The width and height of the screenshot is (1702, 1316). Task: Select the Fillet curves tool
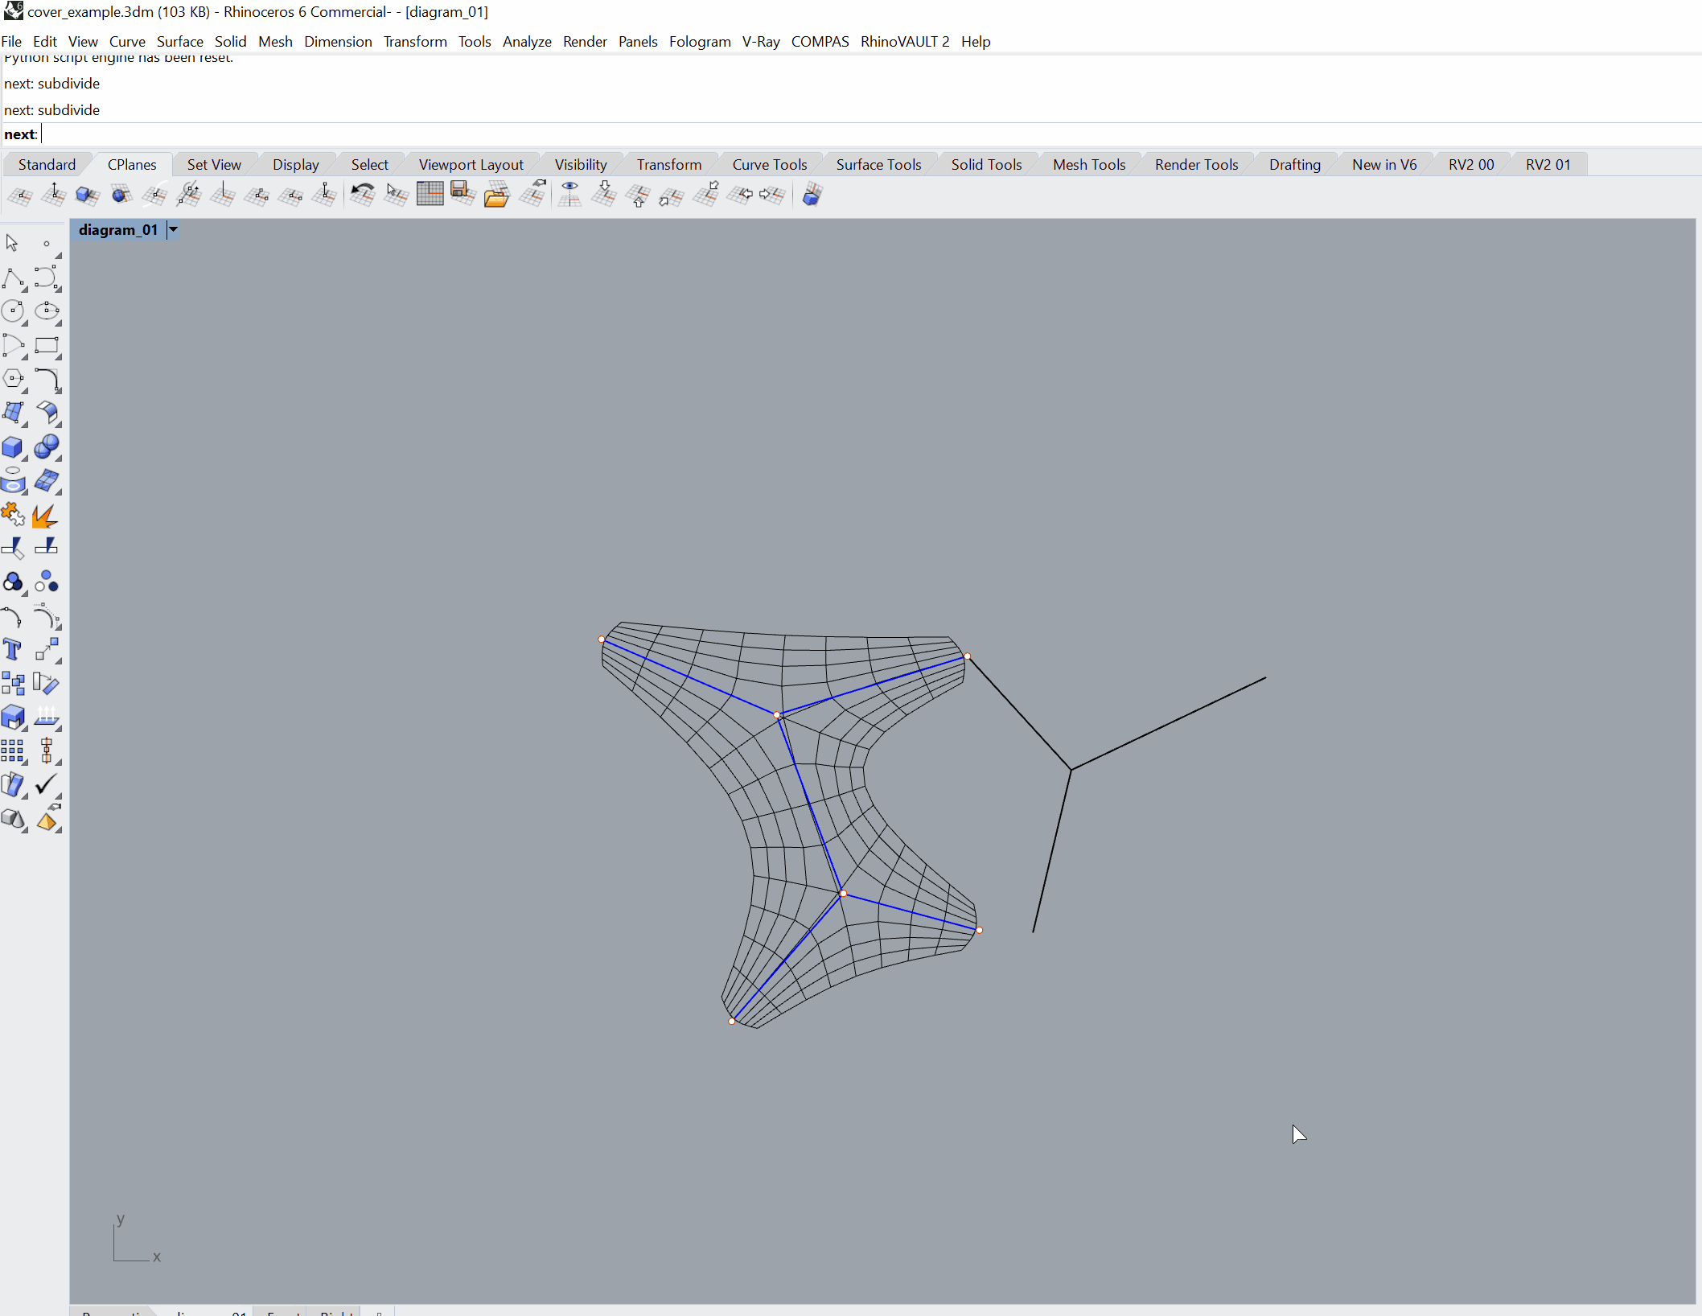click(x=47, y=379)
